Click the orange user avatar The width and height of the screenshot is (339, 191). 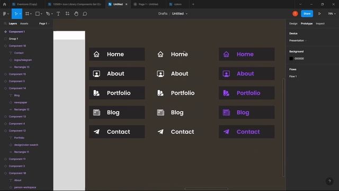pos(295,14)
